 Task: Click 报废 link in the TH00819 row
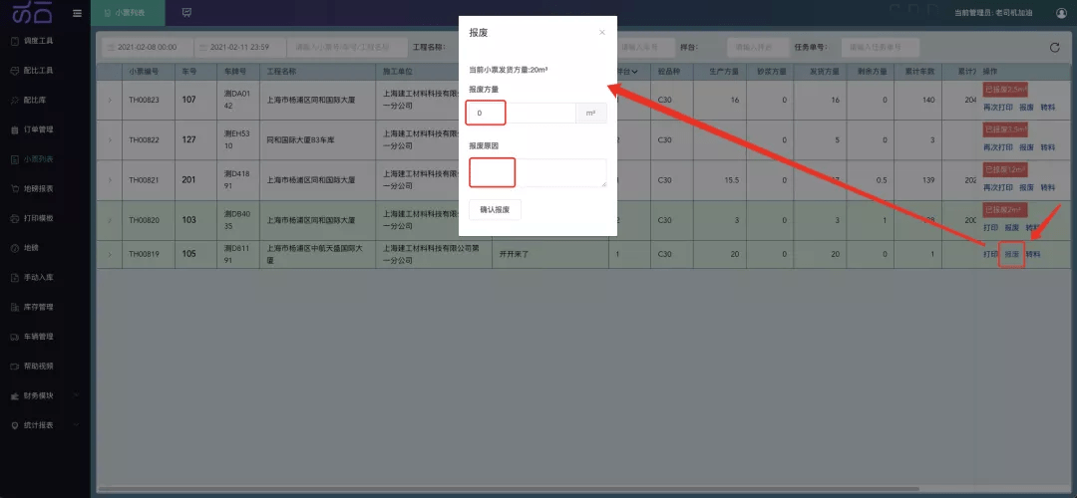point(1011,254)
